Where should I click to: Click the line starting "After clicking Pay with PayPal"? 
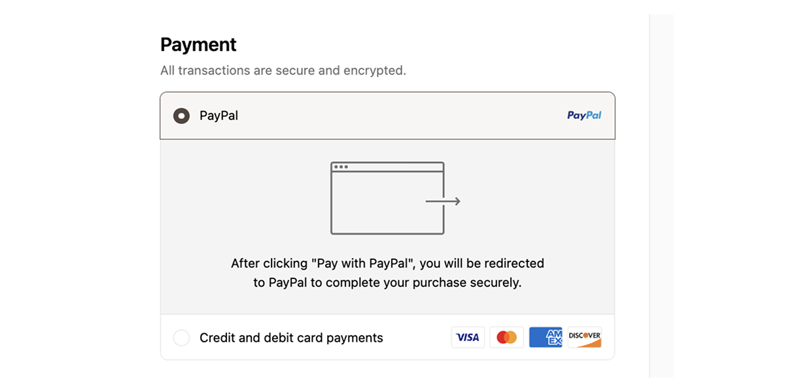click(x=387, y=263)
